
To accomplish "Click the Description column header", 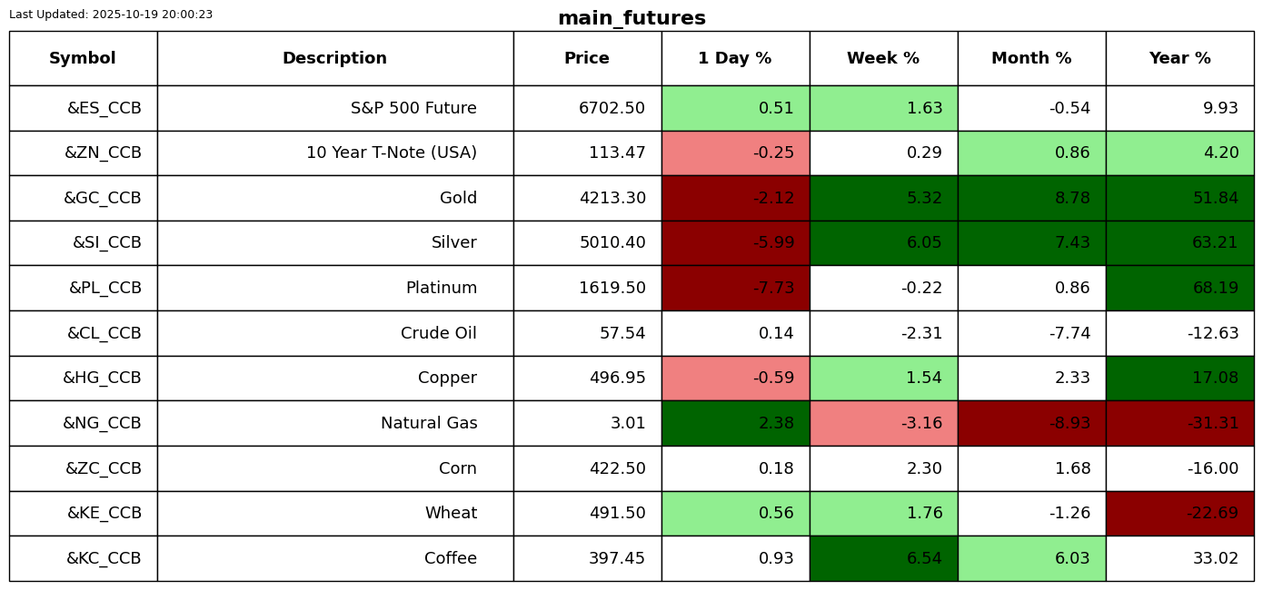I will pos(334,59).
